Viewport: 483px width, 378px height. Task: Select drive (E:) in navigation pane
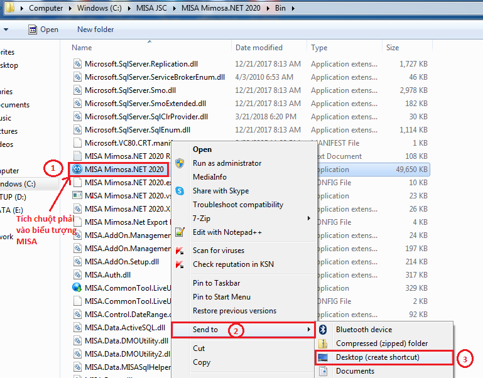tap(12, 210)
